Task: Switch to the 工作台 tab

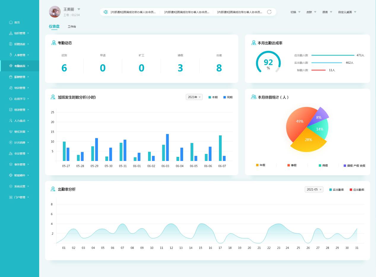Action: [x=72, y=27]
